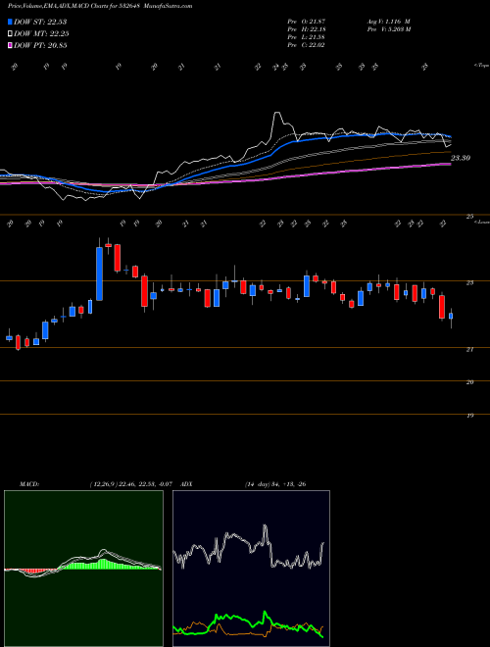Viewport: 490px width, 647px height.
Task: Click the 'Pre O: 21.87' open value
Action: click(307, 22)
